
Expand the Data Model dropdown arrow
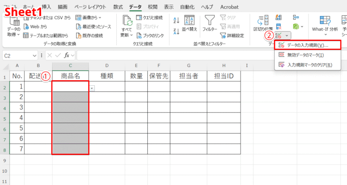coord(302,27)
